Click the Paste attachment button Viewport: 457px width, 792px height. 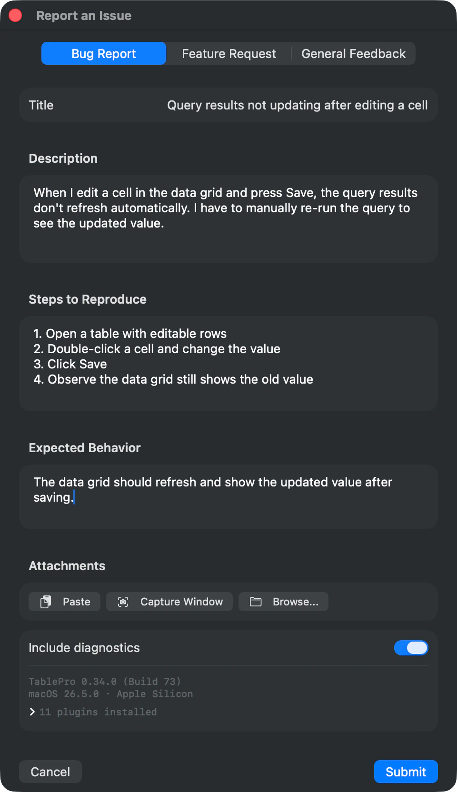click(x=64, y=602)
